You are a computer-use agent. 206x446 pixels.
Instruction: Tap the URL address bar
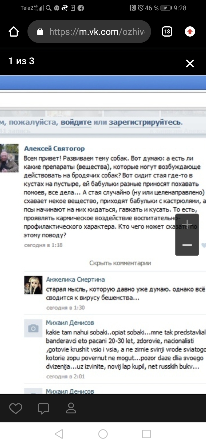89,31
